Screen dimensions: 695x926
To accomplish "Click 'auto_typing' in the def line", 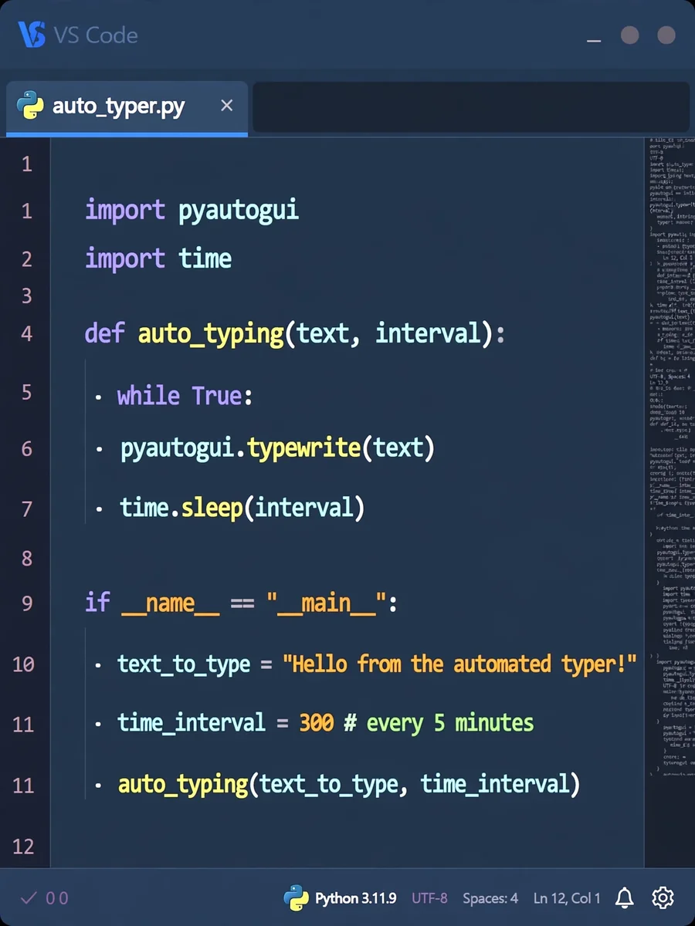I will 211,335.
